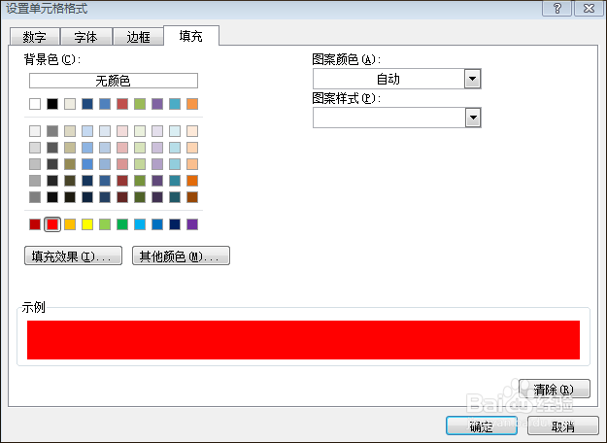Viewport: 607px width, 443px height.
Task: Click the help question mark button
Action: (x=557, y=8)
